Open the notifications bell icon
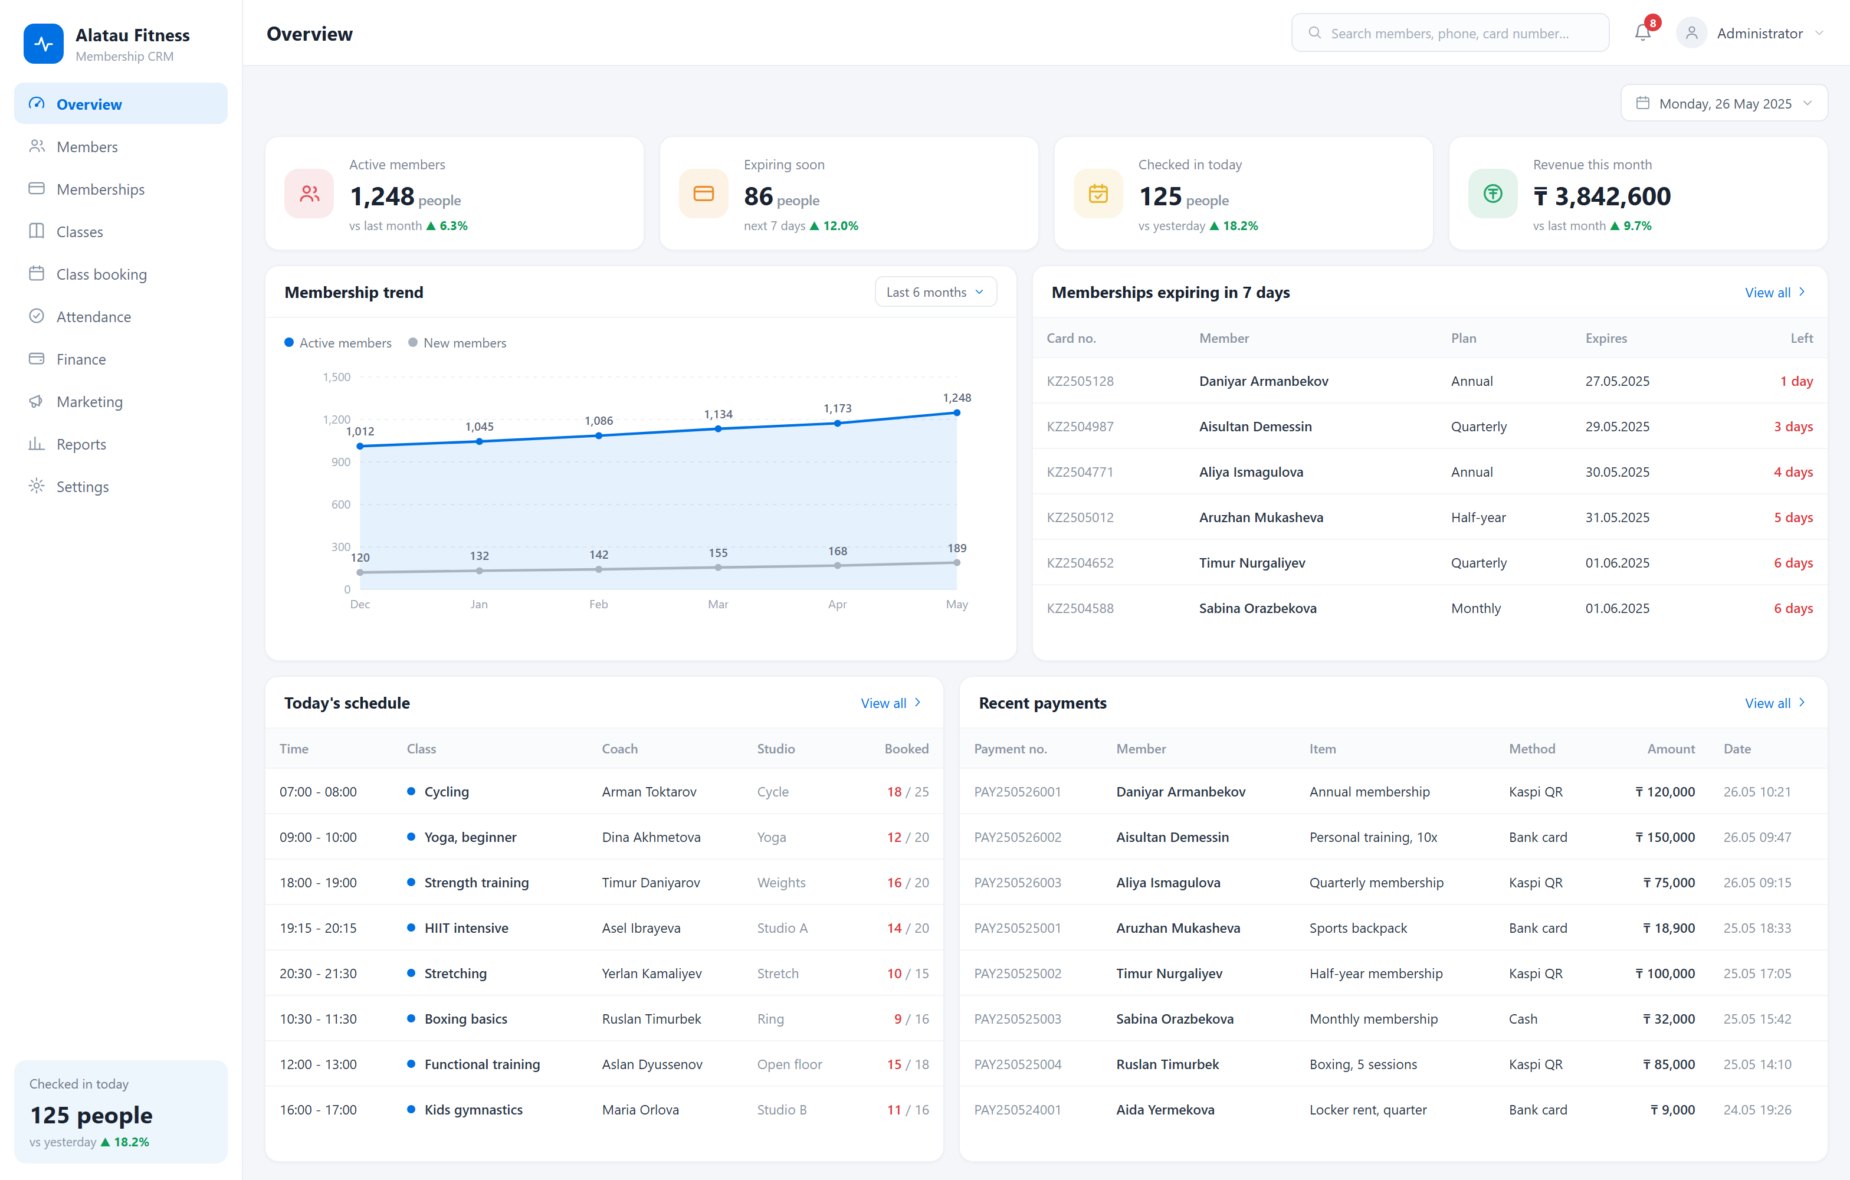1850x1180 pixels. click(x=1642, y=33)
